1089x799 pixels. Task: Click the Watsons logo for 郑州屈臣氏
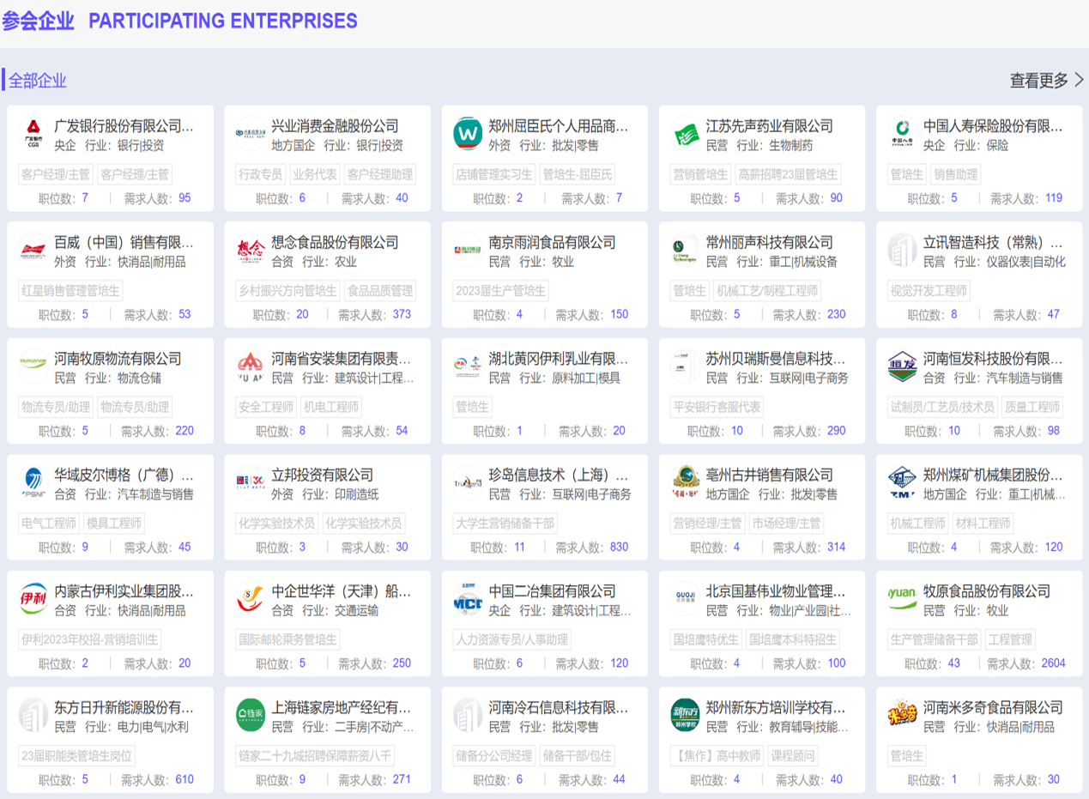(x=468, y=134)
